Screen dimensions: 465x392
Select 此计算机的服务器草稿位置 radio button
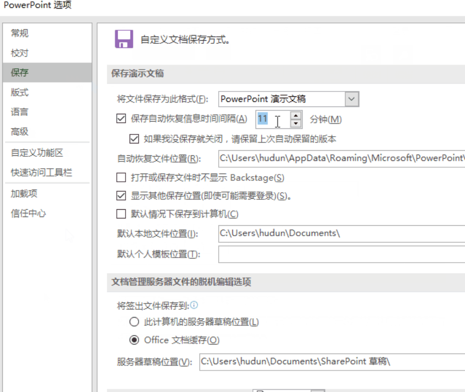pos(134,322)
